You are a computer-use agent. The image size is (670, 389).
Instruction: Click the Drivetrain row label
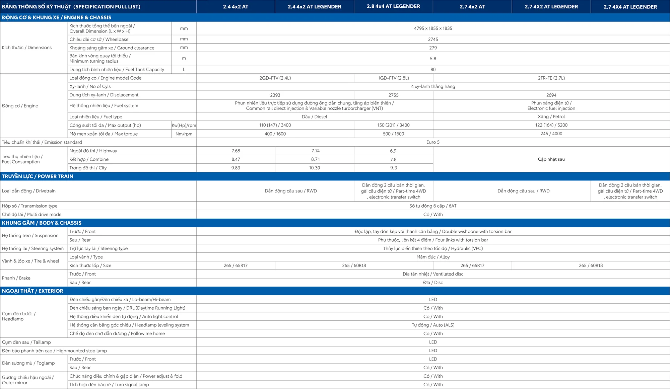(x=29, y=191)
